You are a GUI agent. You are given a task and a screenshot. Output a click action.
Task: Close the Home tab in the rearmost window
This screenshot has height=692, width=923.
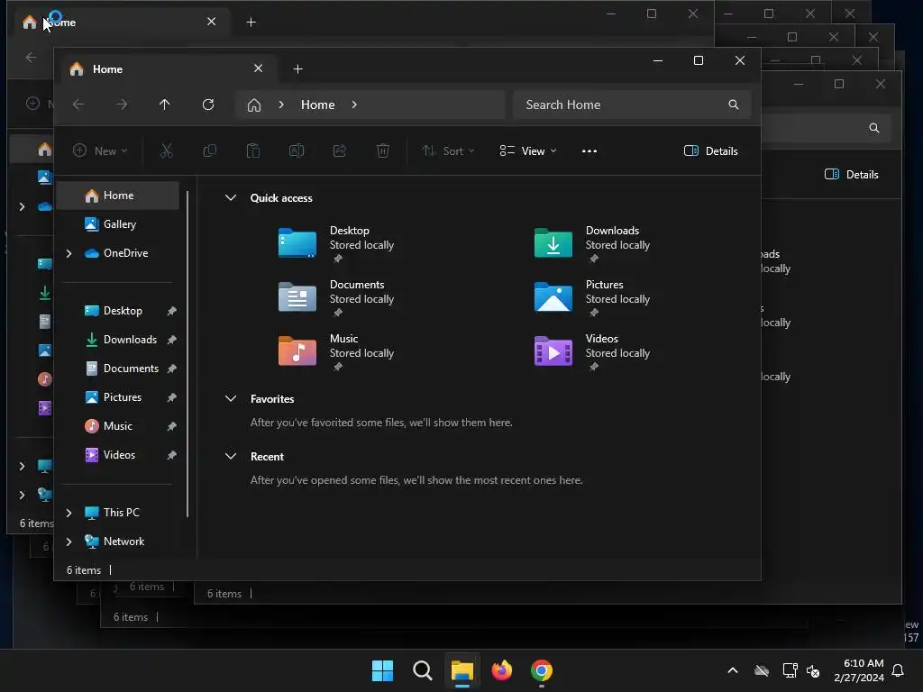coord(211,22)
